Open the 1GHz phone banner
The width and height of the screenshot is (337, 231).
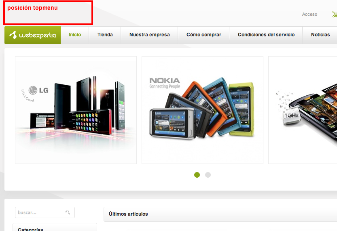pyautogui.click(x=303, y=110)
